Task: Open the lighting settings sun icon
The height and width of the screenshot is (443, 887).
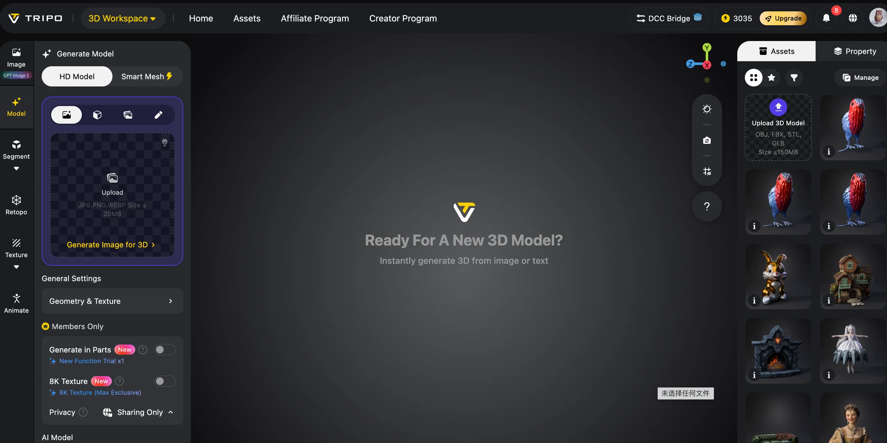Action: pyautogui.click(x=707, y=109)
